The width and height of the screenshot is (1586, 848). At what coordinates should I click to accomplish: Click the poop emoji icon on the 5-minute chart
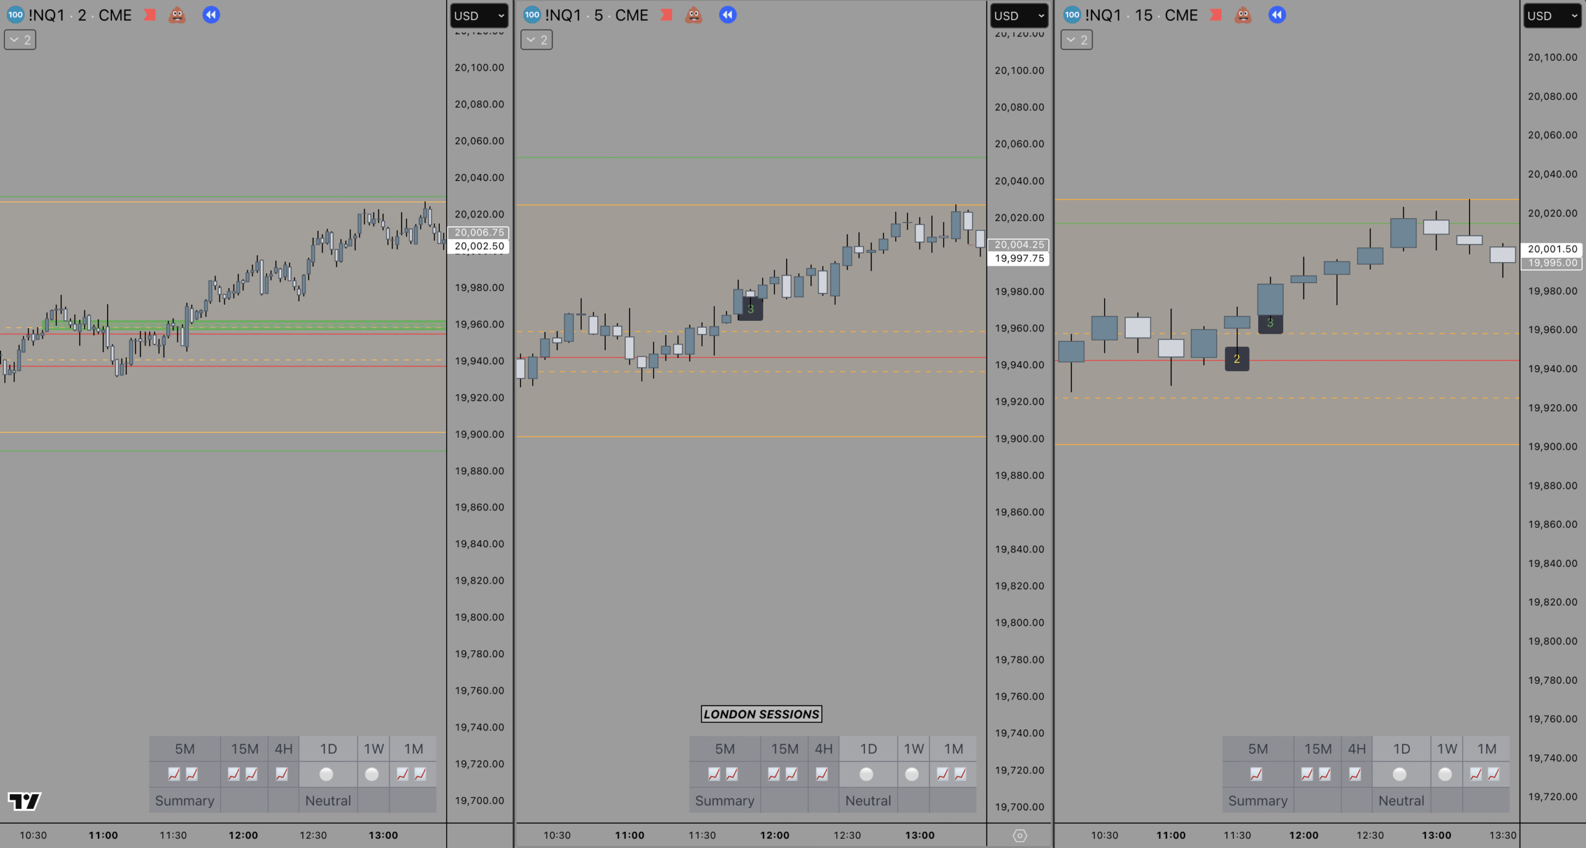click(x=693, y=15)
